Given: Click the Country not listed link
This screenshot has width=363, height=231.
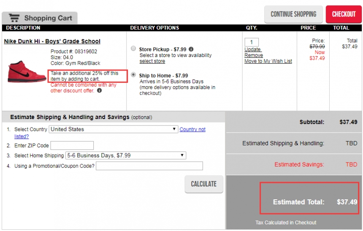Looking at the screenshot, I should click(192, 129).
